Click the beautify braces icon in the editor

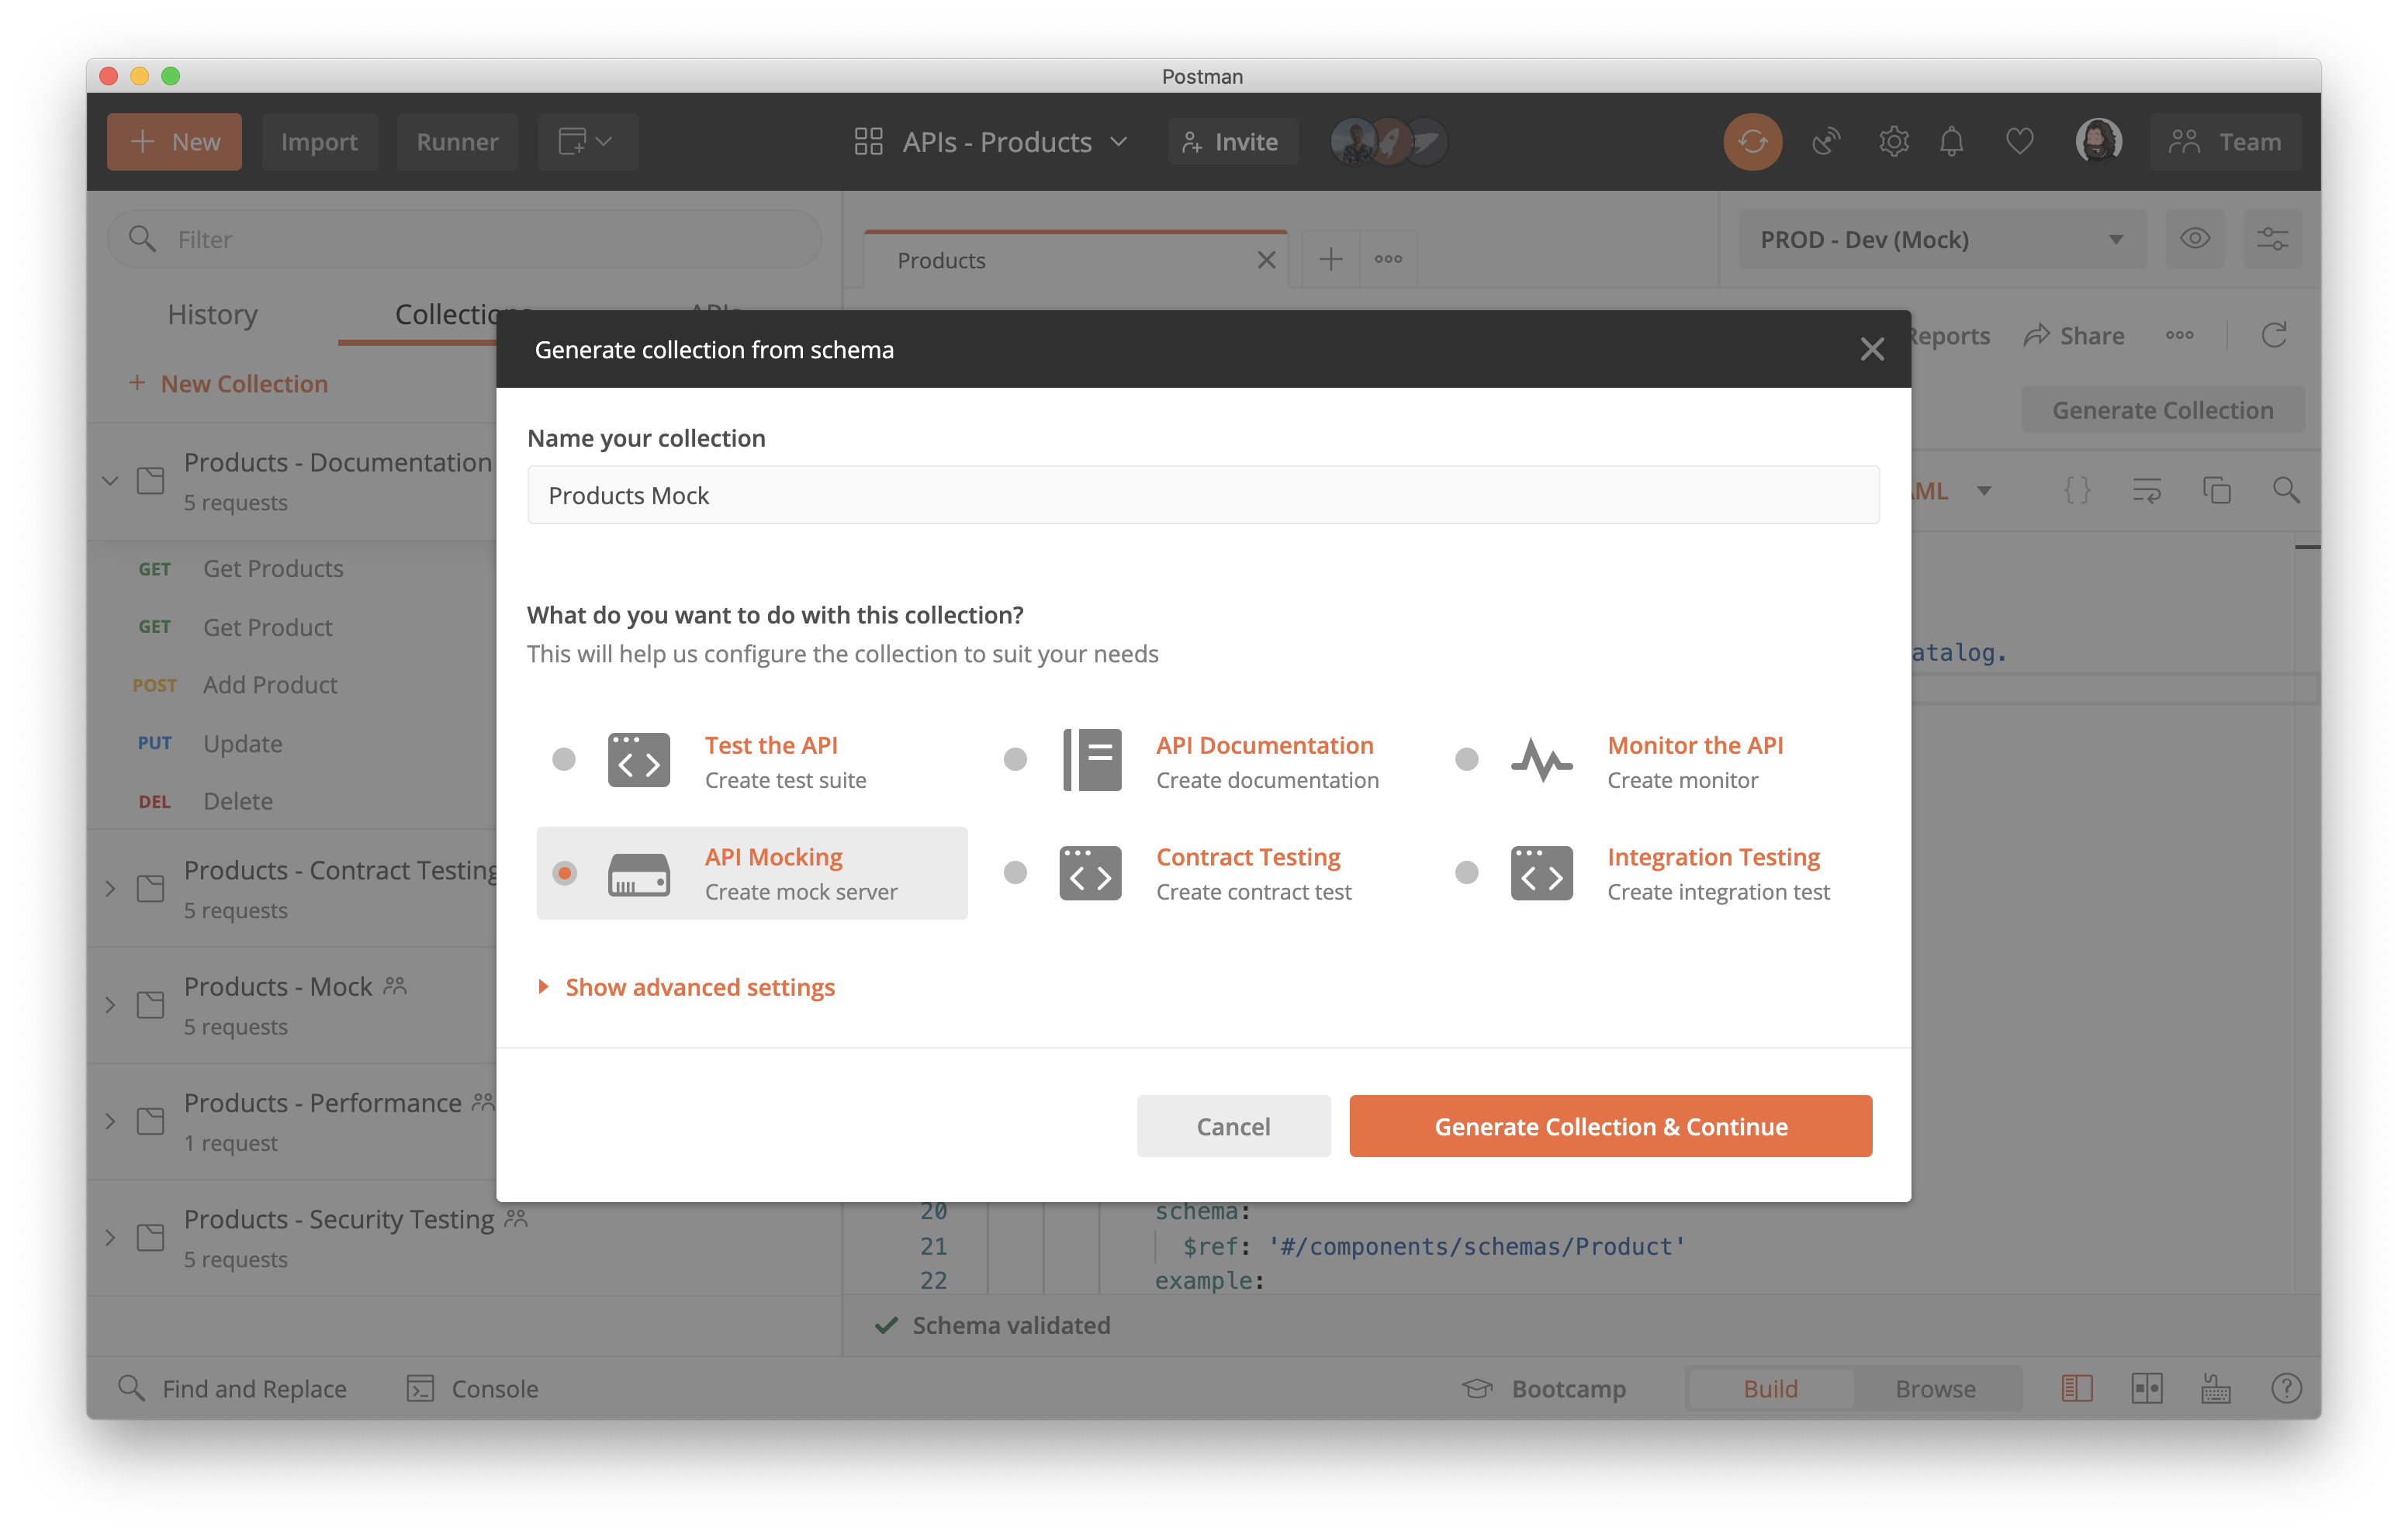[2077, 491]
